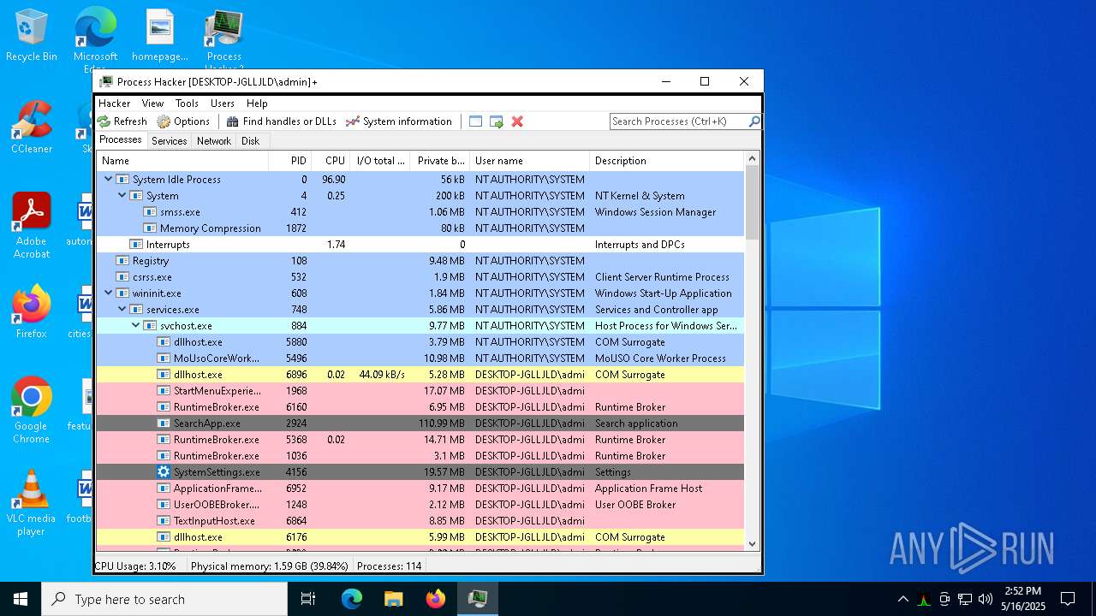Screen dimensions: 1096x616
Task: Open File Explorer from taskbar
Action: click(394, 599)
